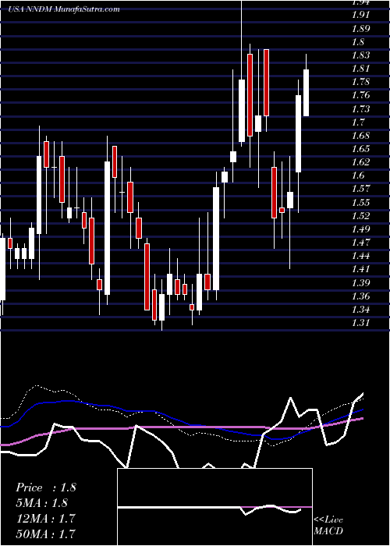Click the most recent white candlestick

coord(306,93)
